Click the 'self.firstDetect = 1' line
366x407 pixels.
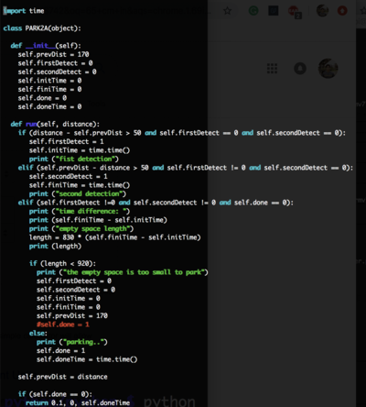tap(67, 141)
